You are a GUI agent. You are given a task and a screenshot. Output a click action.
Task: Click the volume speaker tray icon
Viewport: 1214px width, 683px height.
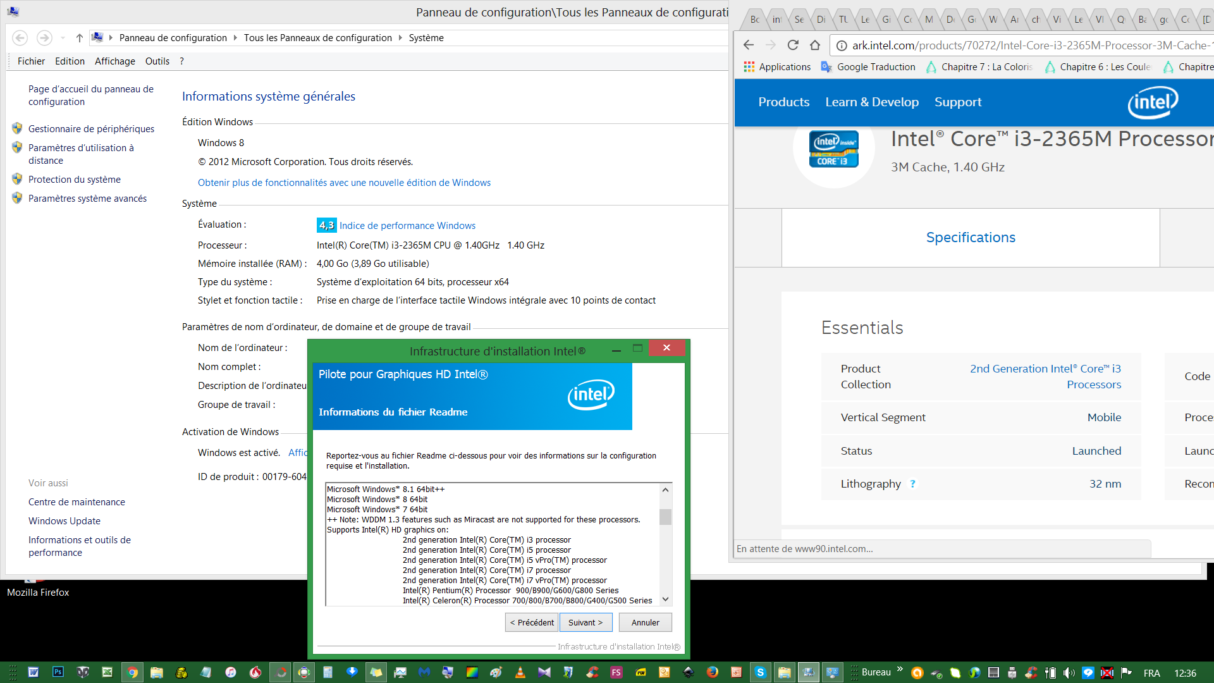tap(1069, 673)
